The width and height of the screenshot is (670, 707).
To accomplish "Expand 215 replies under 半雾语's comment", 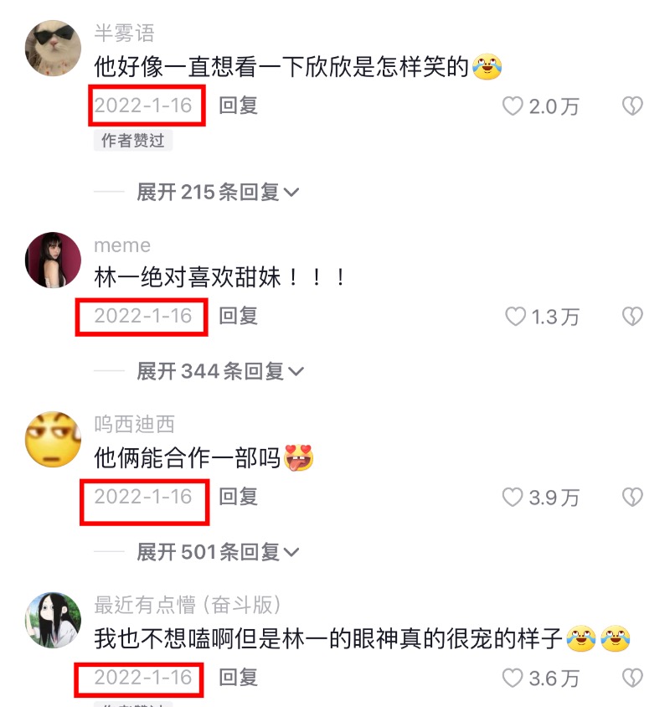I will [x=219, y=192].
